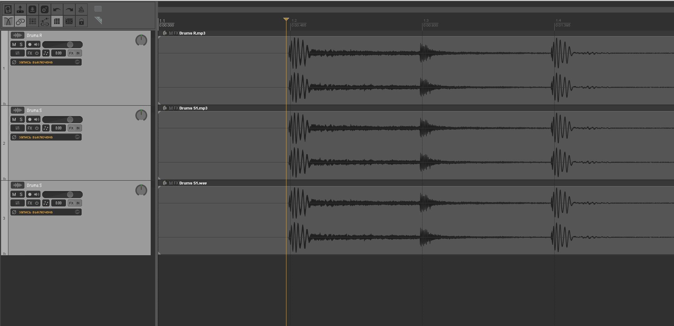Toggle auto-crossfade in the toolbar
Viewport: 674px width, 326px height.
click(8, 21)
